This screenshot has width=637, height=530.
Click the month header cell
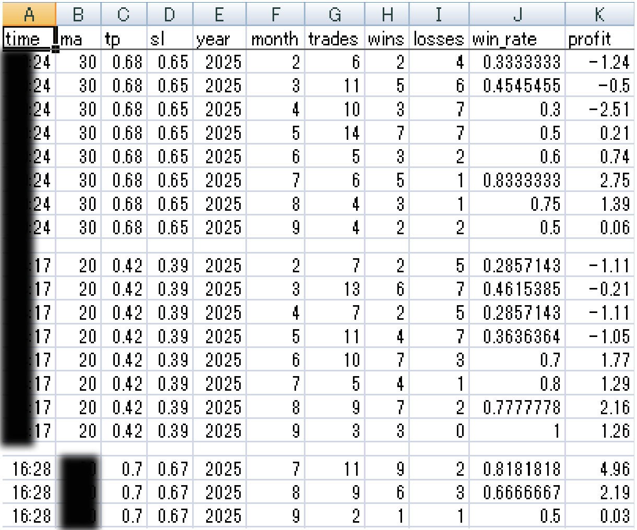[274, 39]
